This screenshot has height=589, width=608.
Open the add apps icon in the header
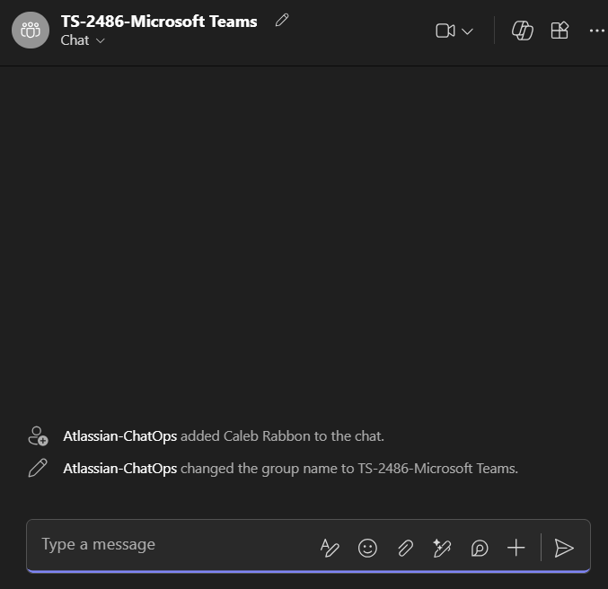[x=560, y=31]
